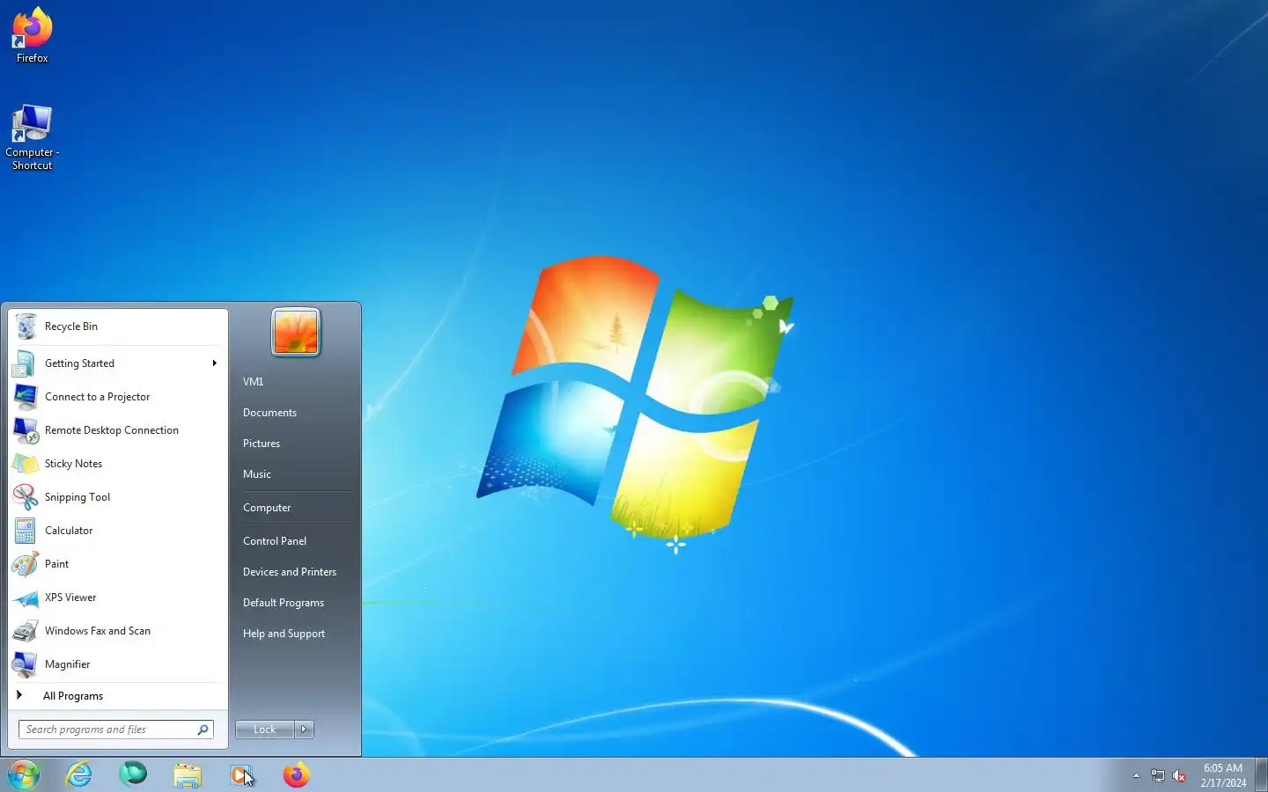
Task: Click the user account picture
Action: pos(296,332)
